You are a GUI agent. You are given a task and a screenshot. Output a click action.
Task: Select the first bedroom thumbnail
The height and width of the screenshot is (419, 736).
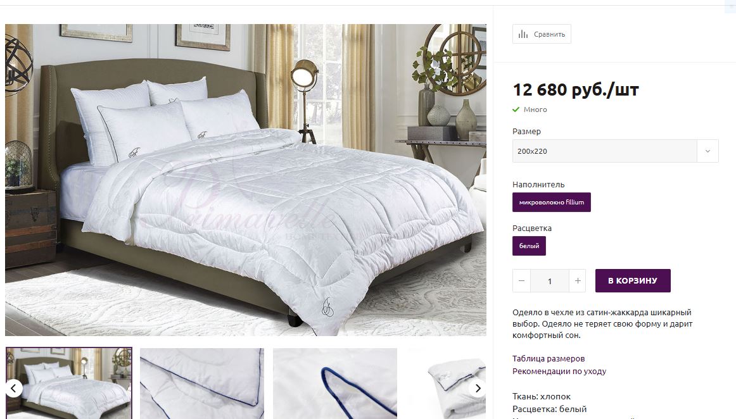(69, 384)
